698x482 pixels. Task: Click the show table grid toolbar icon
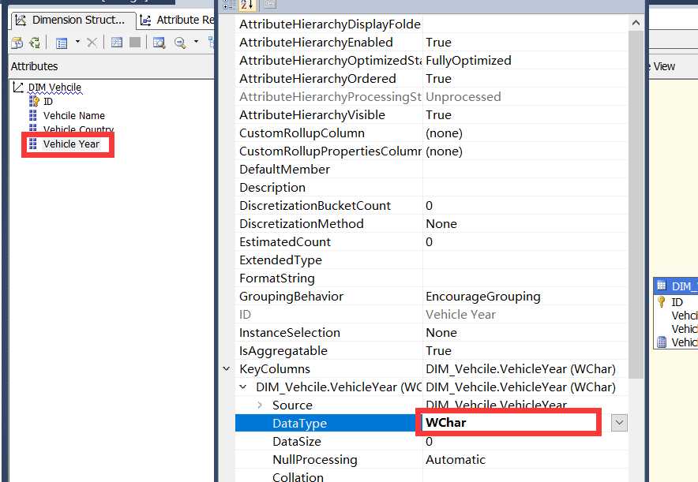(x=117, y=43)
